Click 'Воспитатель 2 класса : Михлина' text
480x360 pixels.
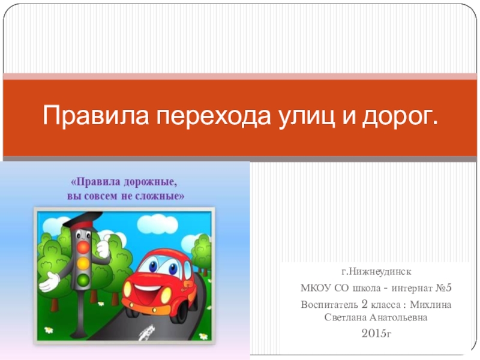(376, 305)
